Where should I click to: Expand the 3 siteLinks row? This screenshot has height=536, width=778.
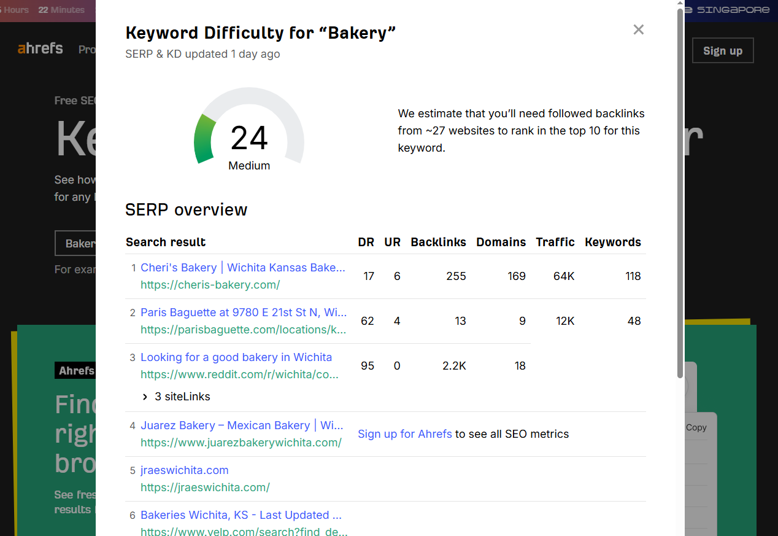(176, 397)
